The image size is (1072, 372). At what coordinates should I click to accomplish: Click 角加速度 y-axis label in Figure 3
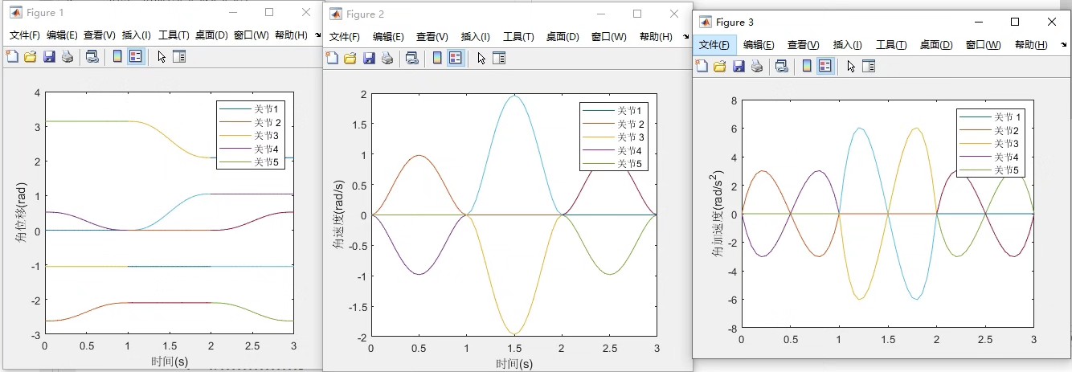[717, 215]
